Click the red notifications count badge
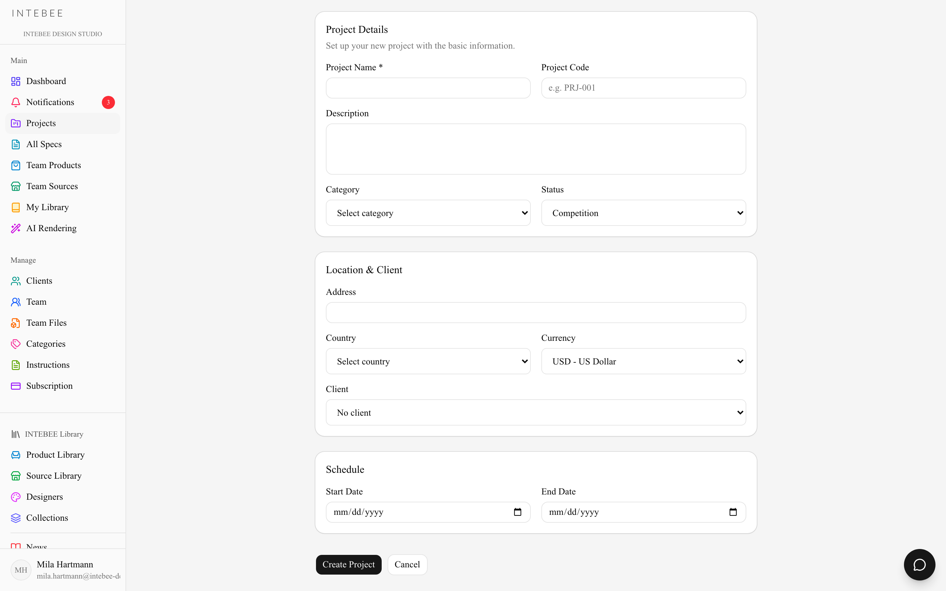 (108, 102)
